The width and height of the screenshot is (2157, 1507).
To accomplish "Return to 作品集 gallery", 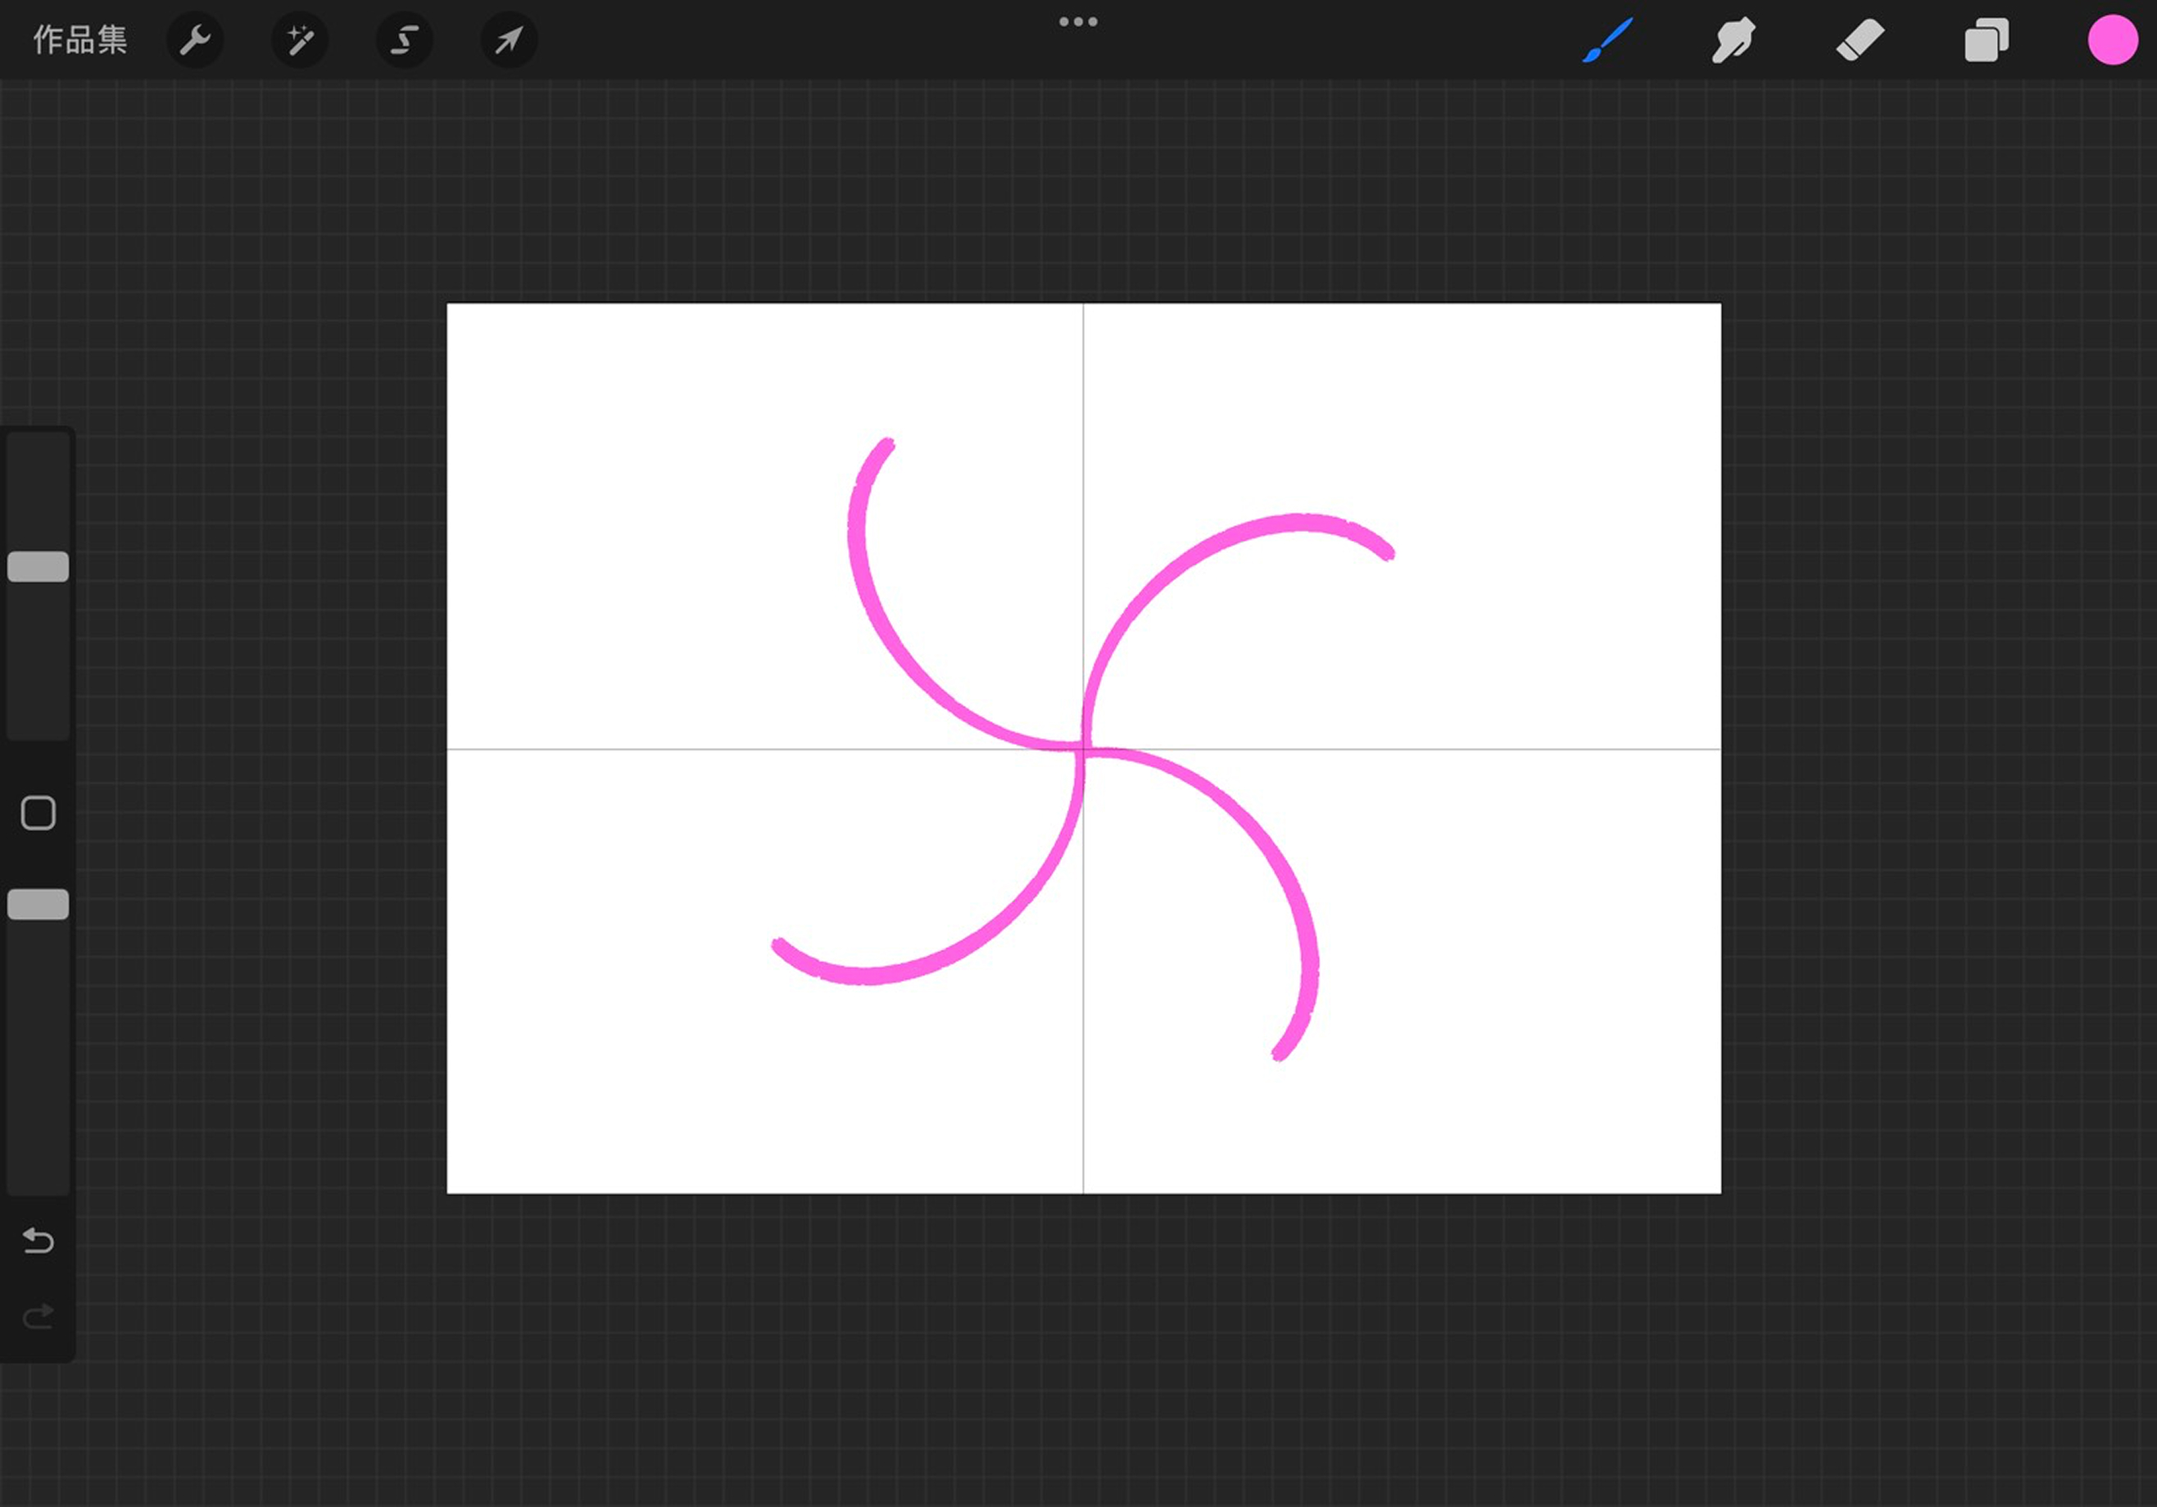I will [79, 40].
